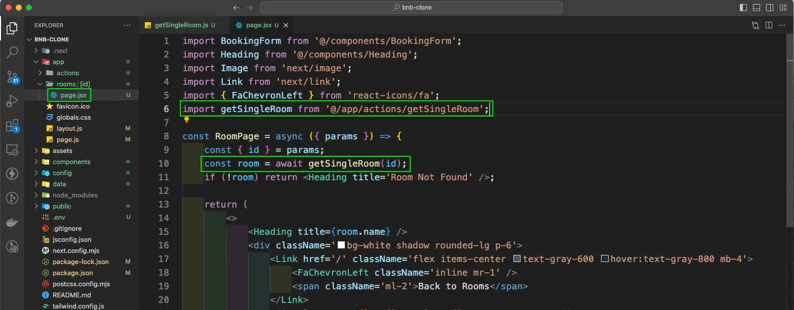This screenshot has height=310, width=794.
Task: Open the lightning bolt extension view
Action: (x=12, y=174)
